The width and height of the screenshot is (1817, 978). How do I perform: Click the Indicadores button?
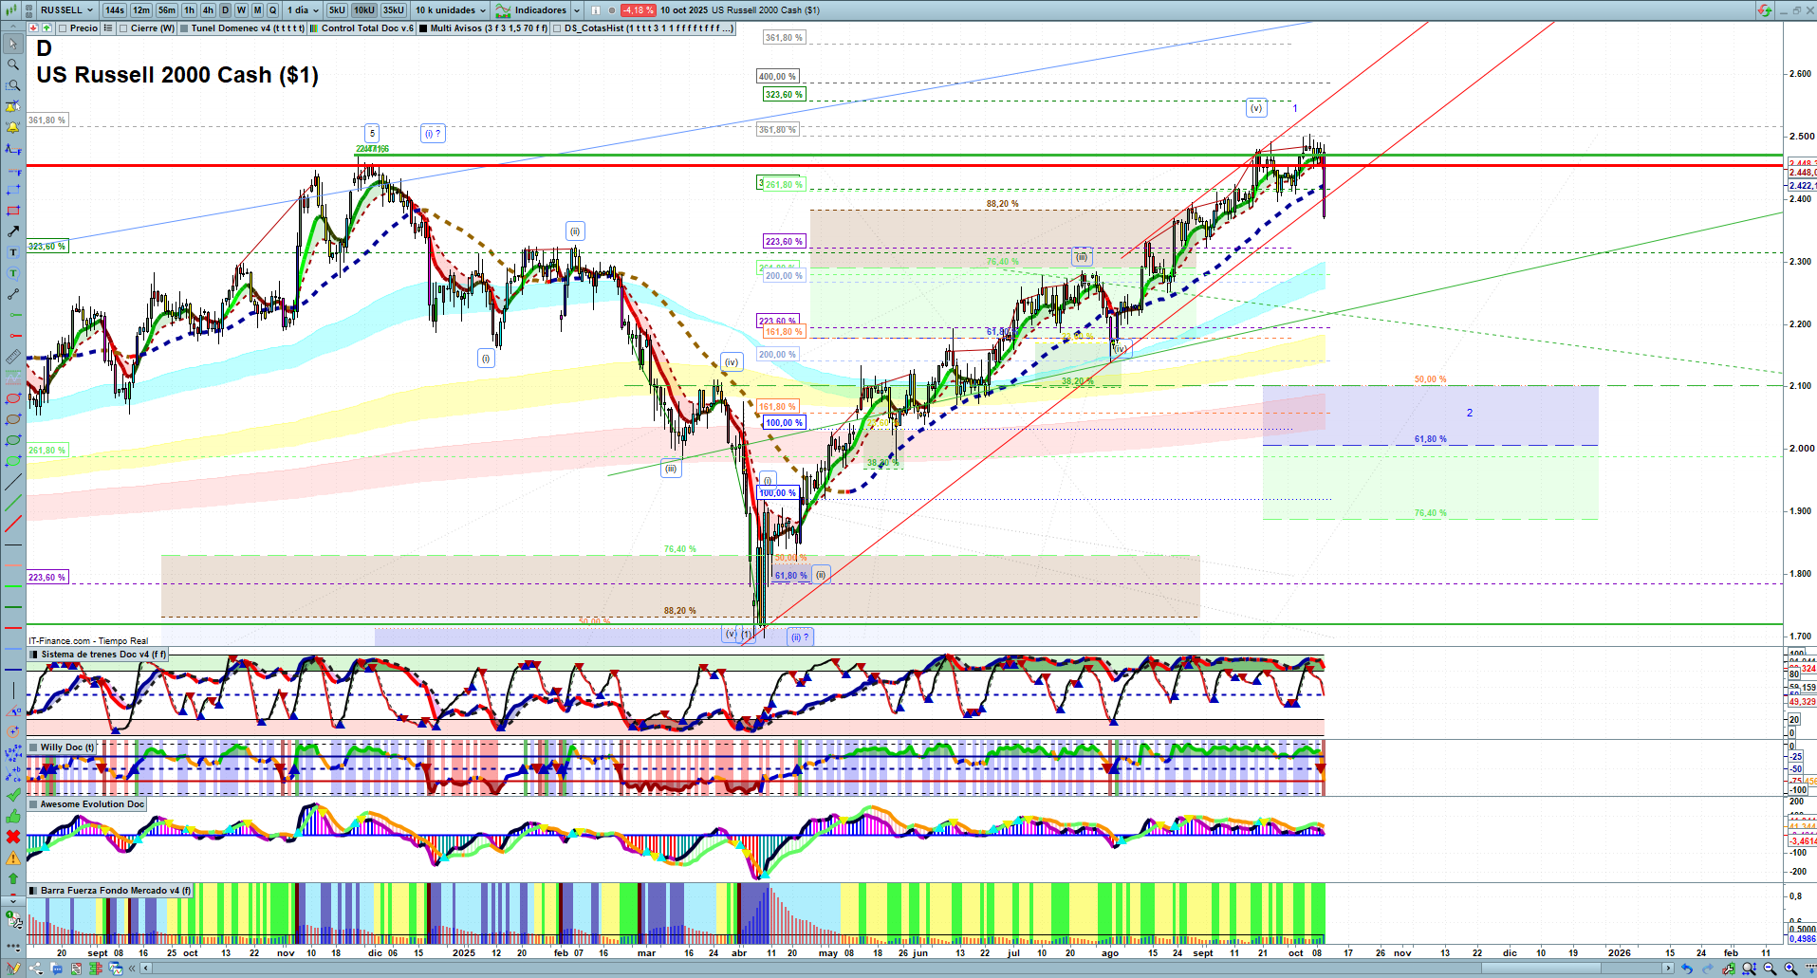[x=539, y=10]
